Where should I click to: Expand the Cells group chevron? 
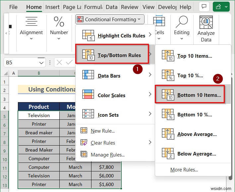pos(159,39)
